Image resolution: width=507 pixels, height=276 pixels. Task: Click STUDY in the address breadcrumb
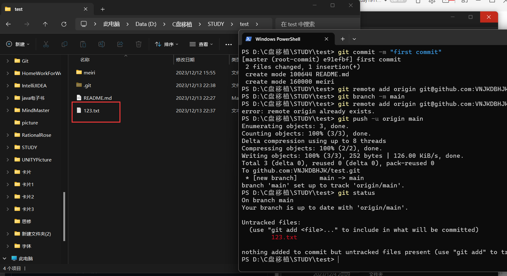pos(216,24)
